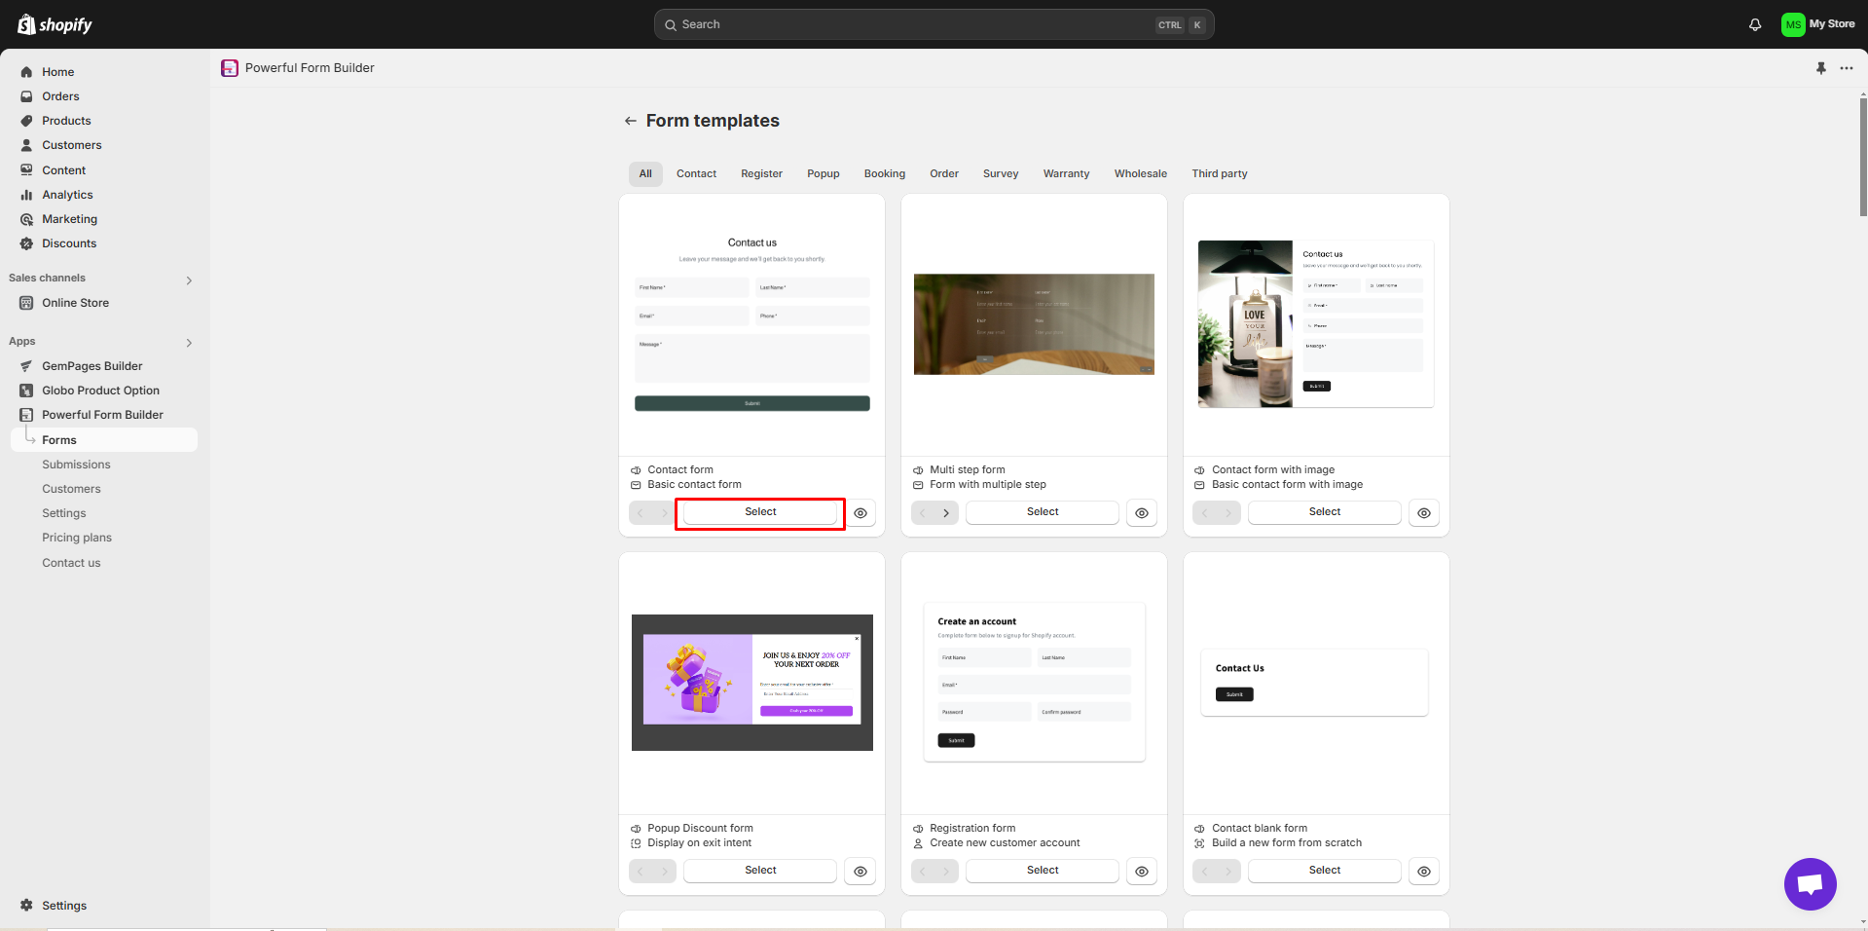Screen dimensions: 1868x931
Task: Switch to the Wholesale tab
Action: pos(1140,173)
